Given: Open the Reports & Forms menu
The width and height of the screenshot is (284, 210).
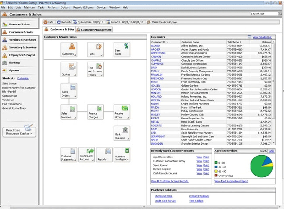Looking at the screenshot, I should (83, 7).
